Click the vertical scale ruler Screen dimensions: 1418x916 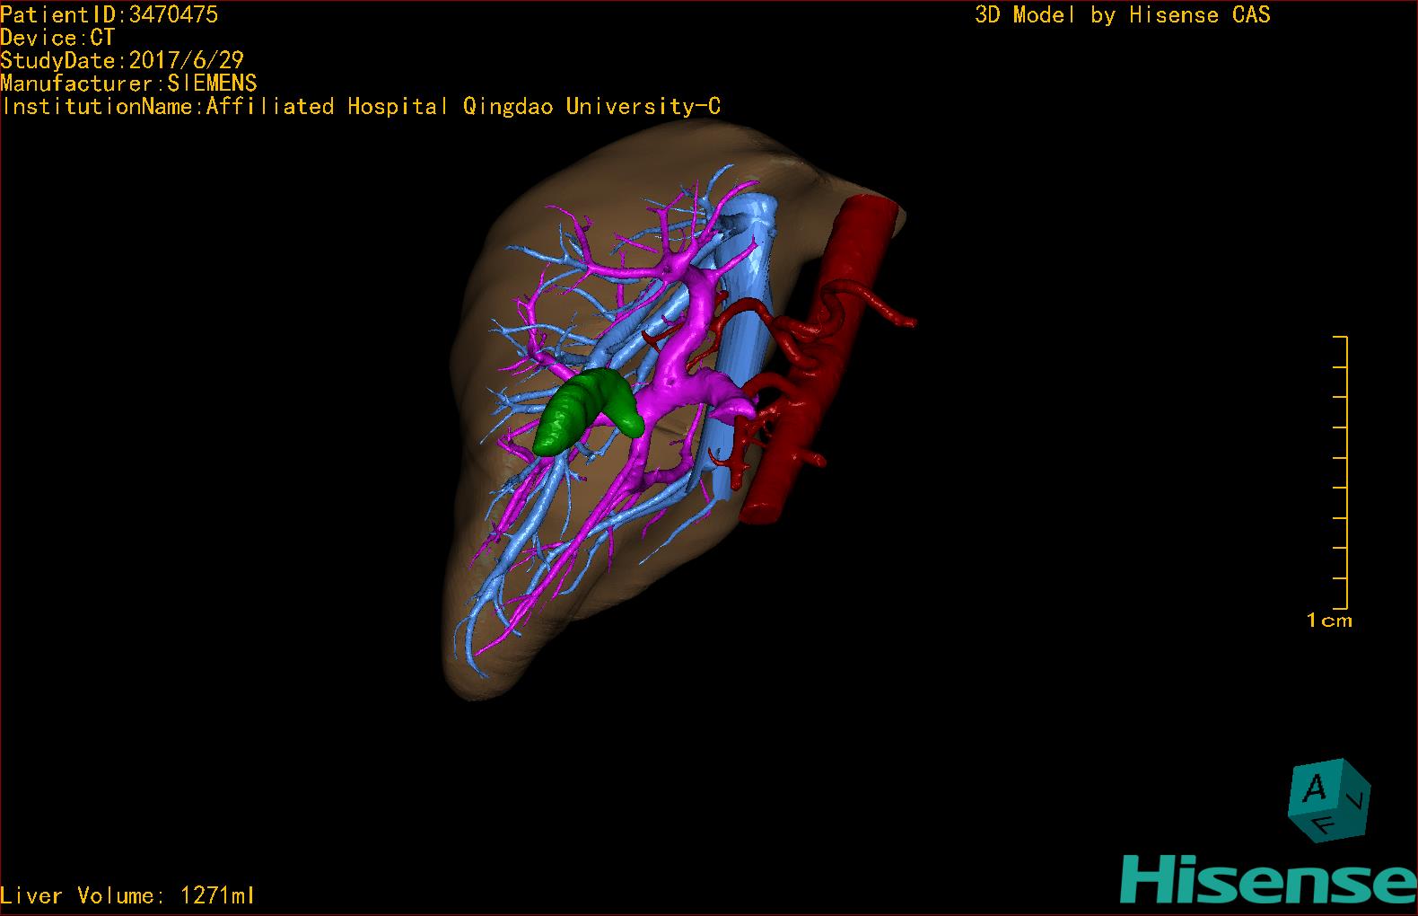(1341, 472)
